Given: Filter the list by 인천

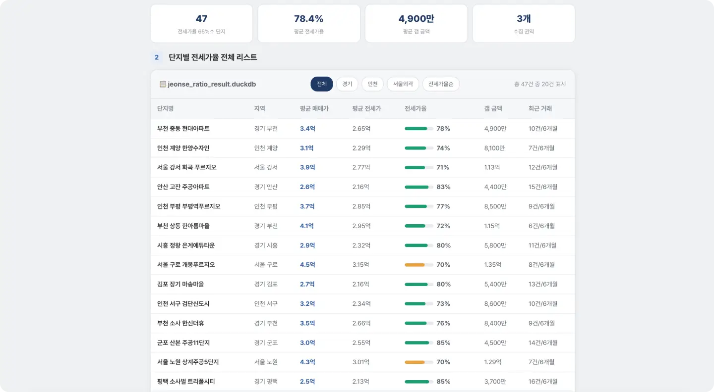Looking at the screenshot, I should (x=372, y=84).
